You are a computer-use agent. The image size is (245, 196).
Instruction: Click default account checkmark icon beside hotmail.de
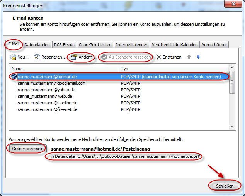(x=14, y=77)
